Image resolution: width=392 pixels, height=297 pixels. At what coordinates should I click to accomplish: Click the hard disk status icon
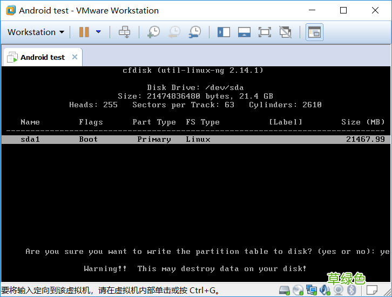284,290
